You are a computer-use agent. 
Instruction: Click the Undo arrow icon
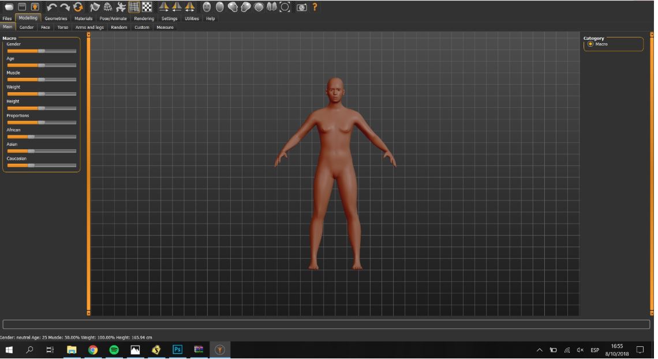(52, 7)
